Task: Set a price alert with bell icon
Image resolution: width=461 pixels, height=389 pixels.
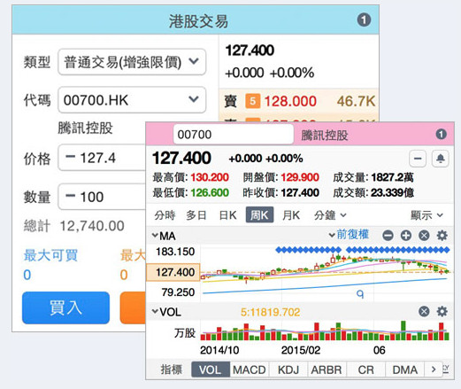Action: click(441, 159)
